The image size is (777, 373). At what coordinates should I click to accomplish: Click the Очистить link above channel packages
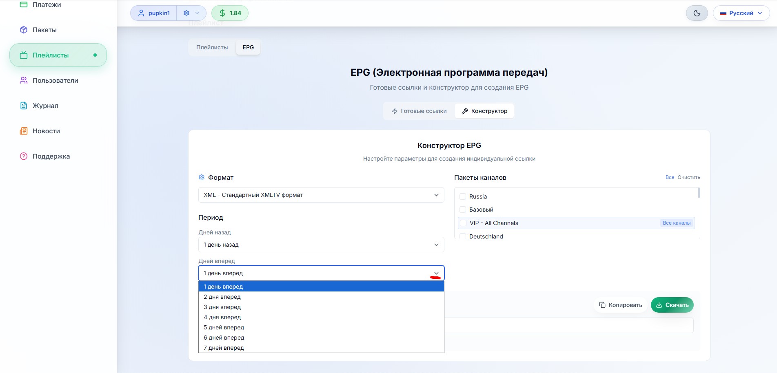point(688,177)
